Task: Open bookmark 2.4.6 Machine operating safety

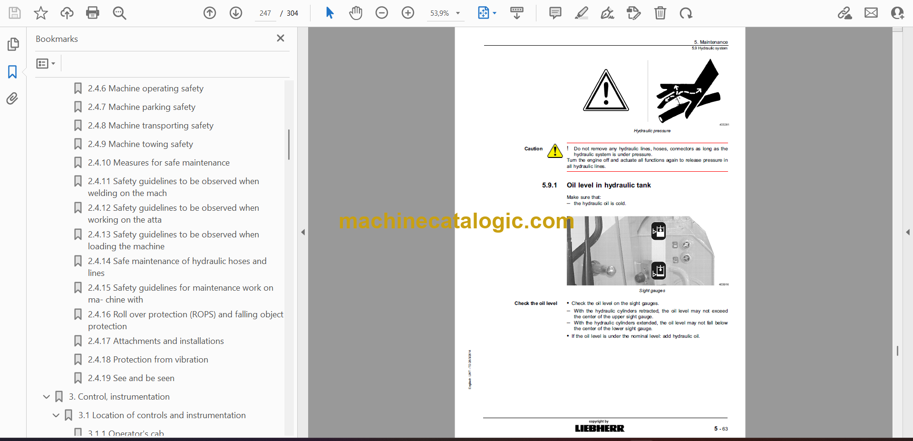Action: [x=146, y=88]
